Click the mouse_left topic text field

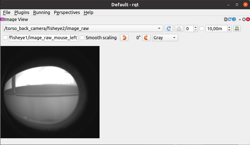tap(43, 38)
